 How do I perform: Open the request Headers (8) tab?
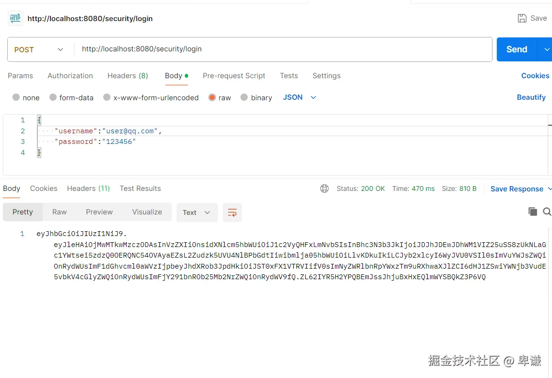128,76
